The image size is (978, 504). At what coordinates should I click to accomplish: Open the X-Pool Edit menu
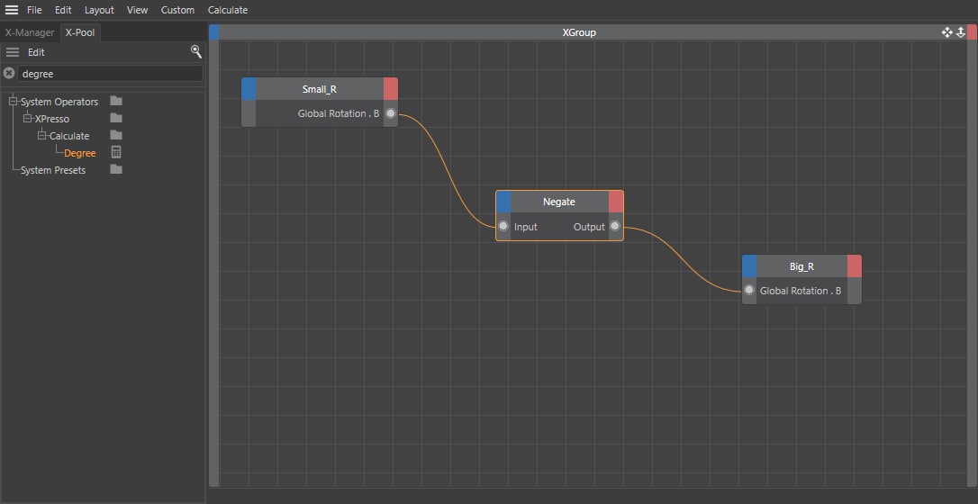[36, 52]
